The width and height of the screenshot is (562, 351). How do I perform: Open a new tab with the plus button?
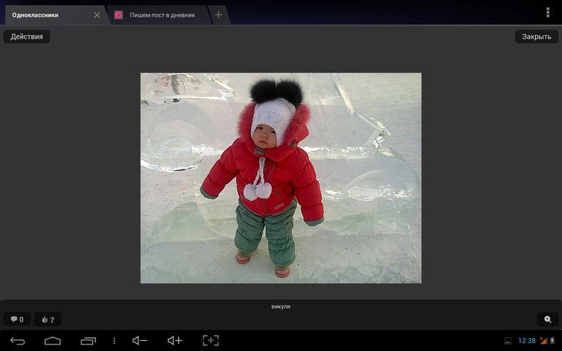218,15
